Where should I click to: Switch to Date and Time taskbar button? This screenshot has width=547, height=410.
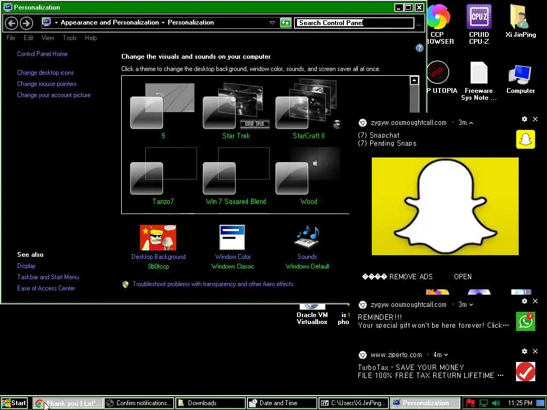point(282,403)
